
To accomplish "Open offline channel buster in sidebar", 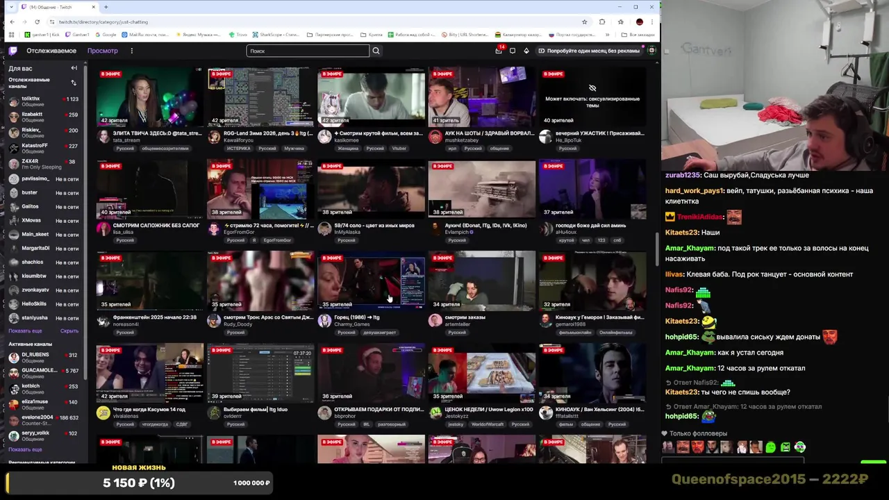I will [43, 192].
